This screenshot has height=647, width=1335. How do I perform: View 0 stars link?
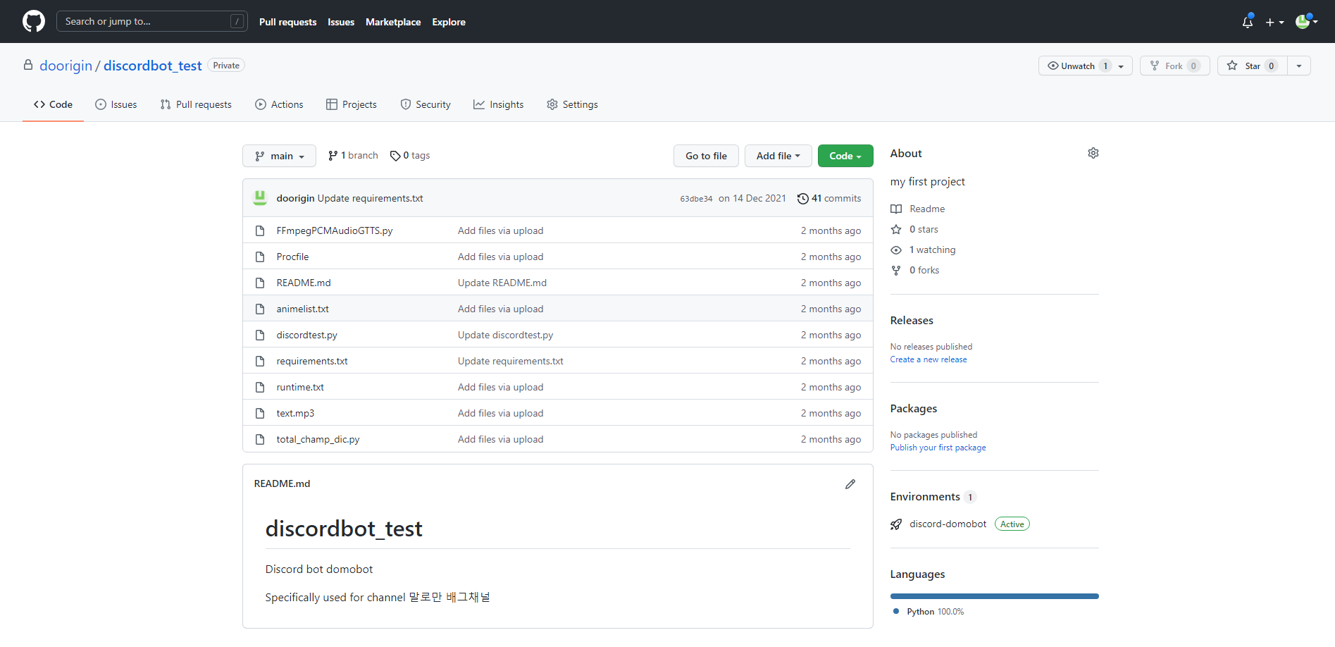coord(914,229)
